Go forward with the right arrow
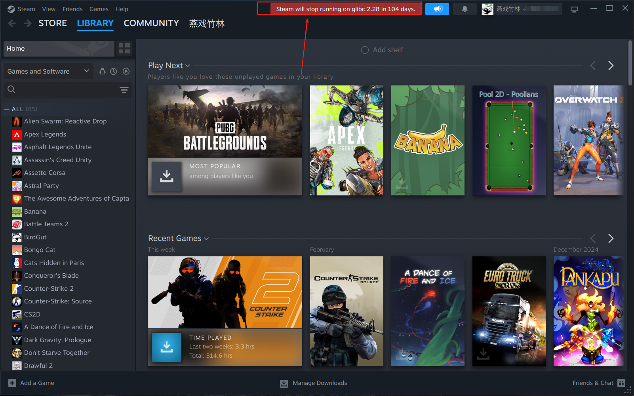Screen dimensions: 634x396 point(27,23)
